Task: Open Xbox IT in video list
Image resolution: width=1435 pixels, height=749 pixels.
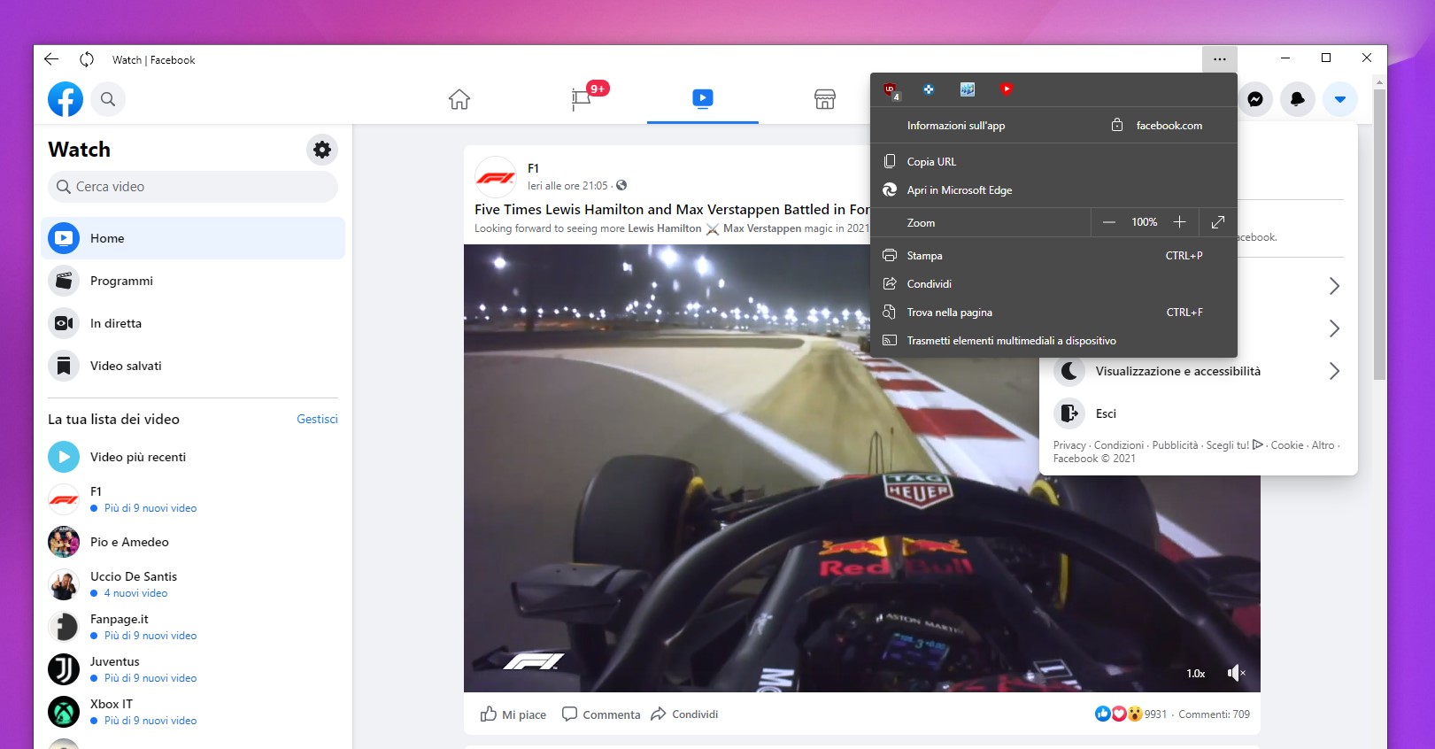Action: point(193,712)
